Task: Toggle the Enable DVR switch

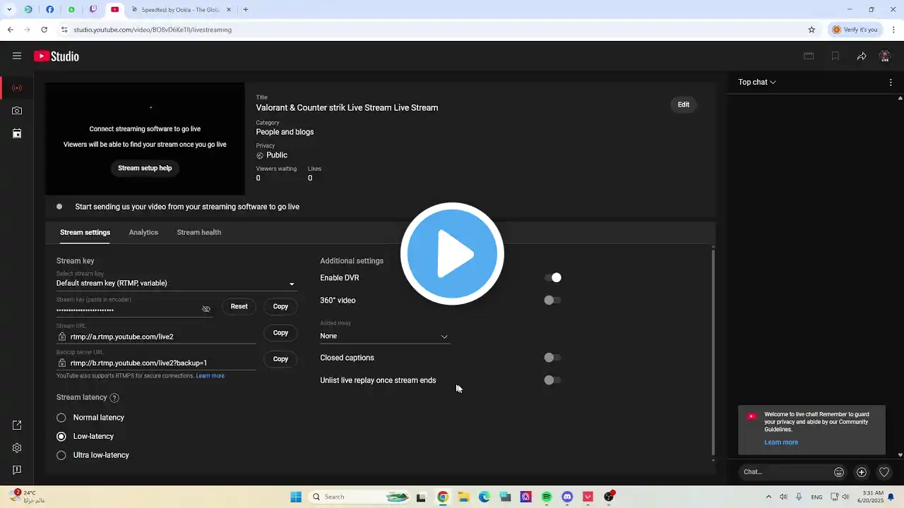Action: tap(552, 278)
